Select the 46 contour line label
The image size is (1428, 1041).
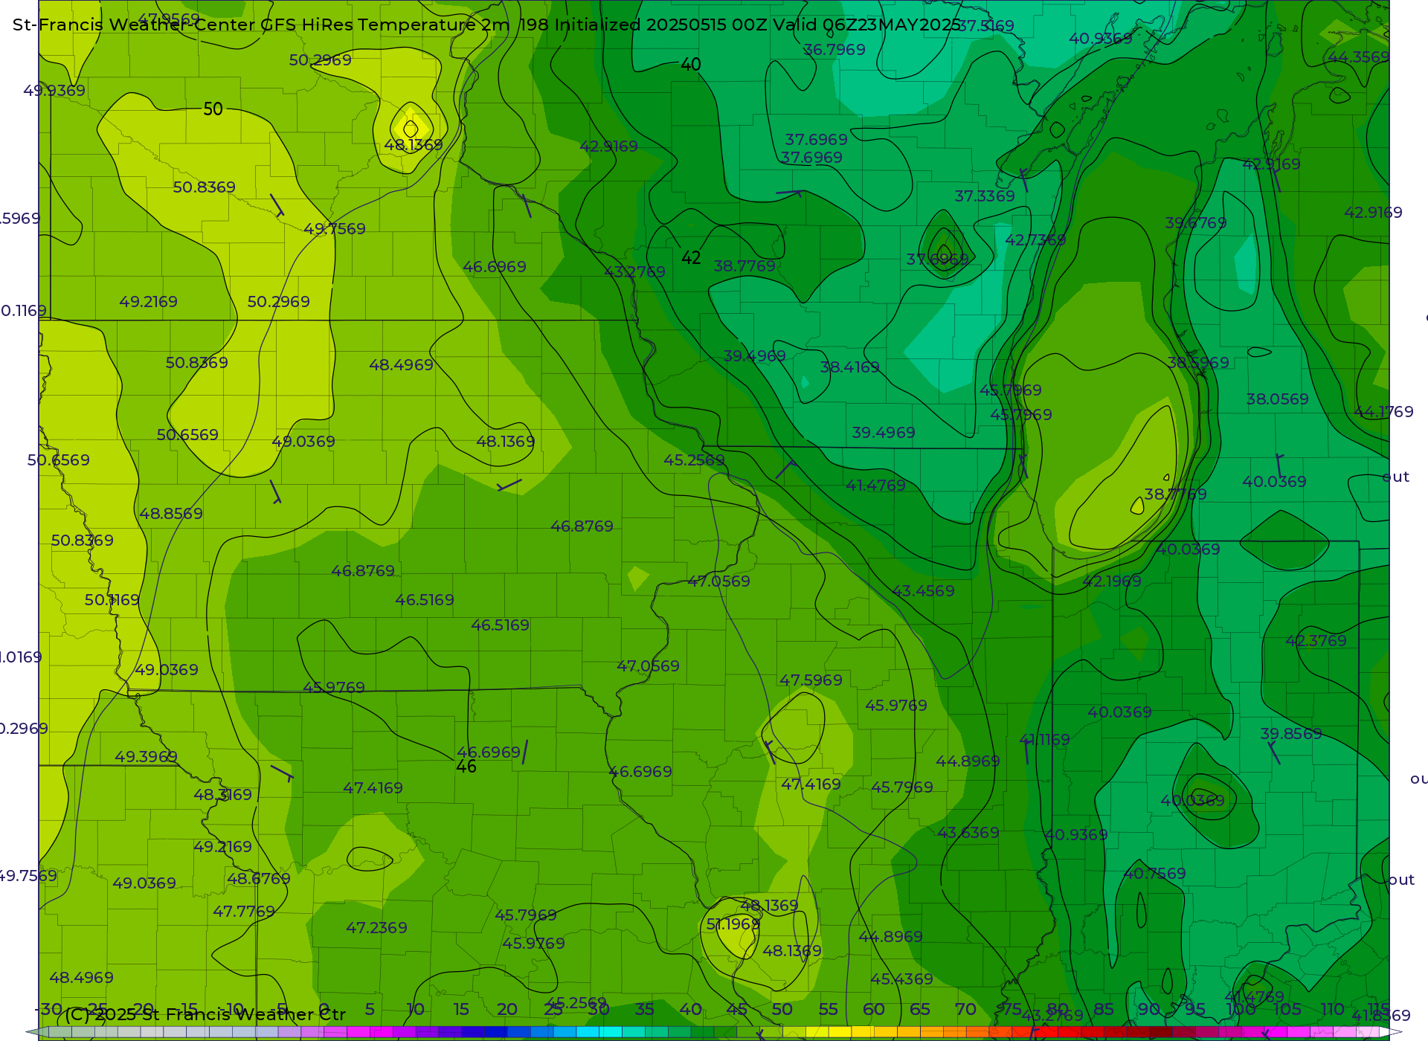(x=466, y=767)
